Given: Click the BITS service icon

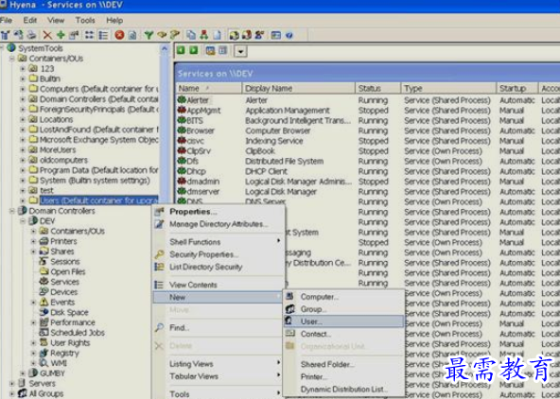Looking at the screenshot, I should pos(182,120).
